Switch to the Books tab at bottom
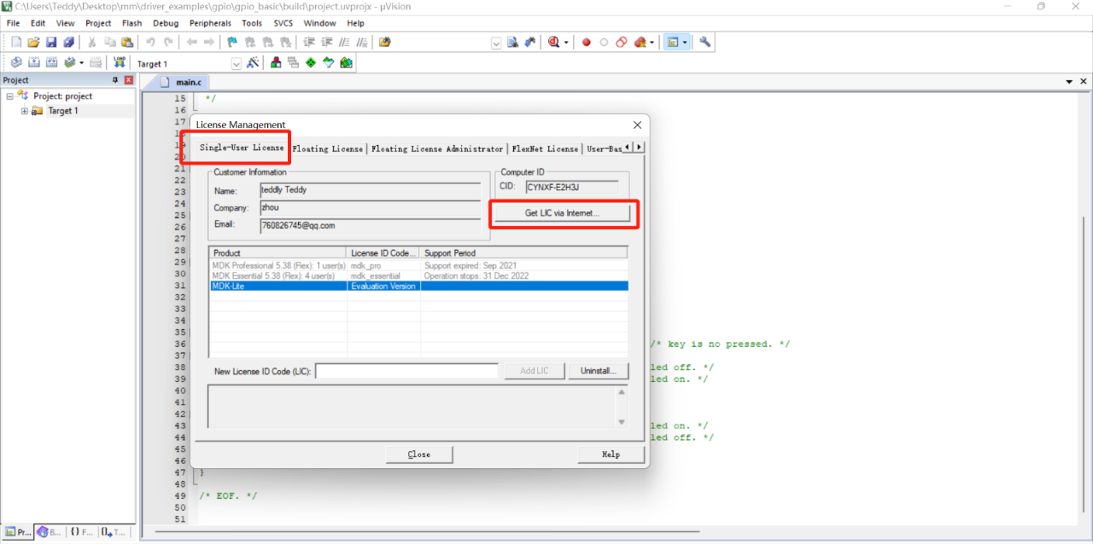Image resolution: width=1093 pixels, height=544 pixels. point(49,532)
